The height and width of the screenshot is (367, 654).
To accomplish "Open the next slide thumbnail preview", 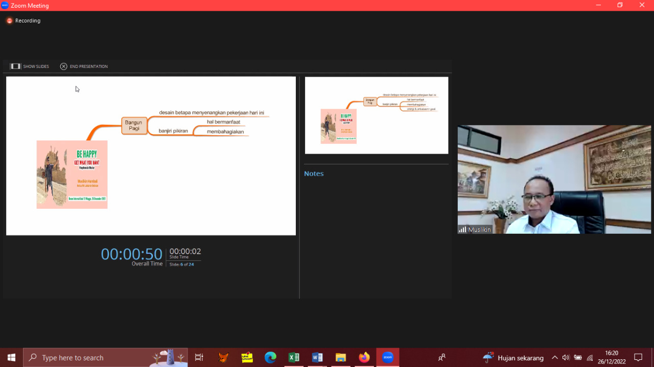I will [377, 115].
